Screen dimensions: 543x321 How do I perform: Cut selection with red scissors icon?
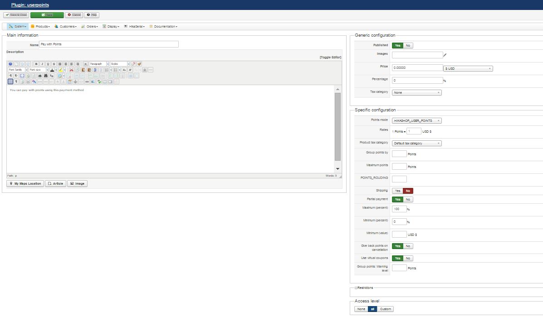pos(72,70)
